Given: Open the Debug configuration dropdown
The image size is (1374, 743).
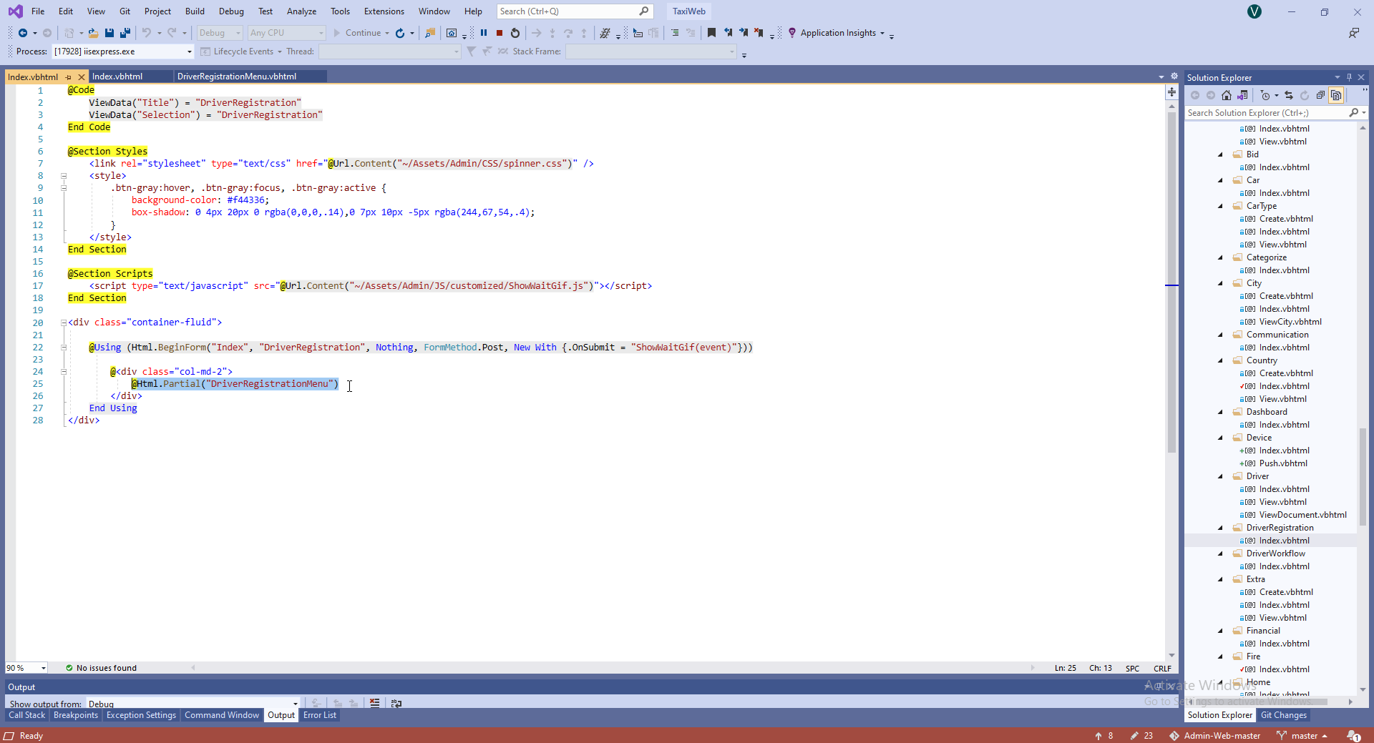Looking at the screenshot, I should 220,33.
